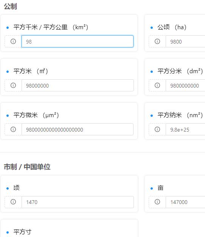Viewport: 205px width, 237px height.
Task: Click the 平方微米 (μm²) label
Action: tap(36, 115)
